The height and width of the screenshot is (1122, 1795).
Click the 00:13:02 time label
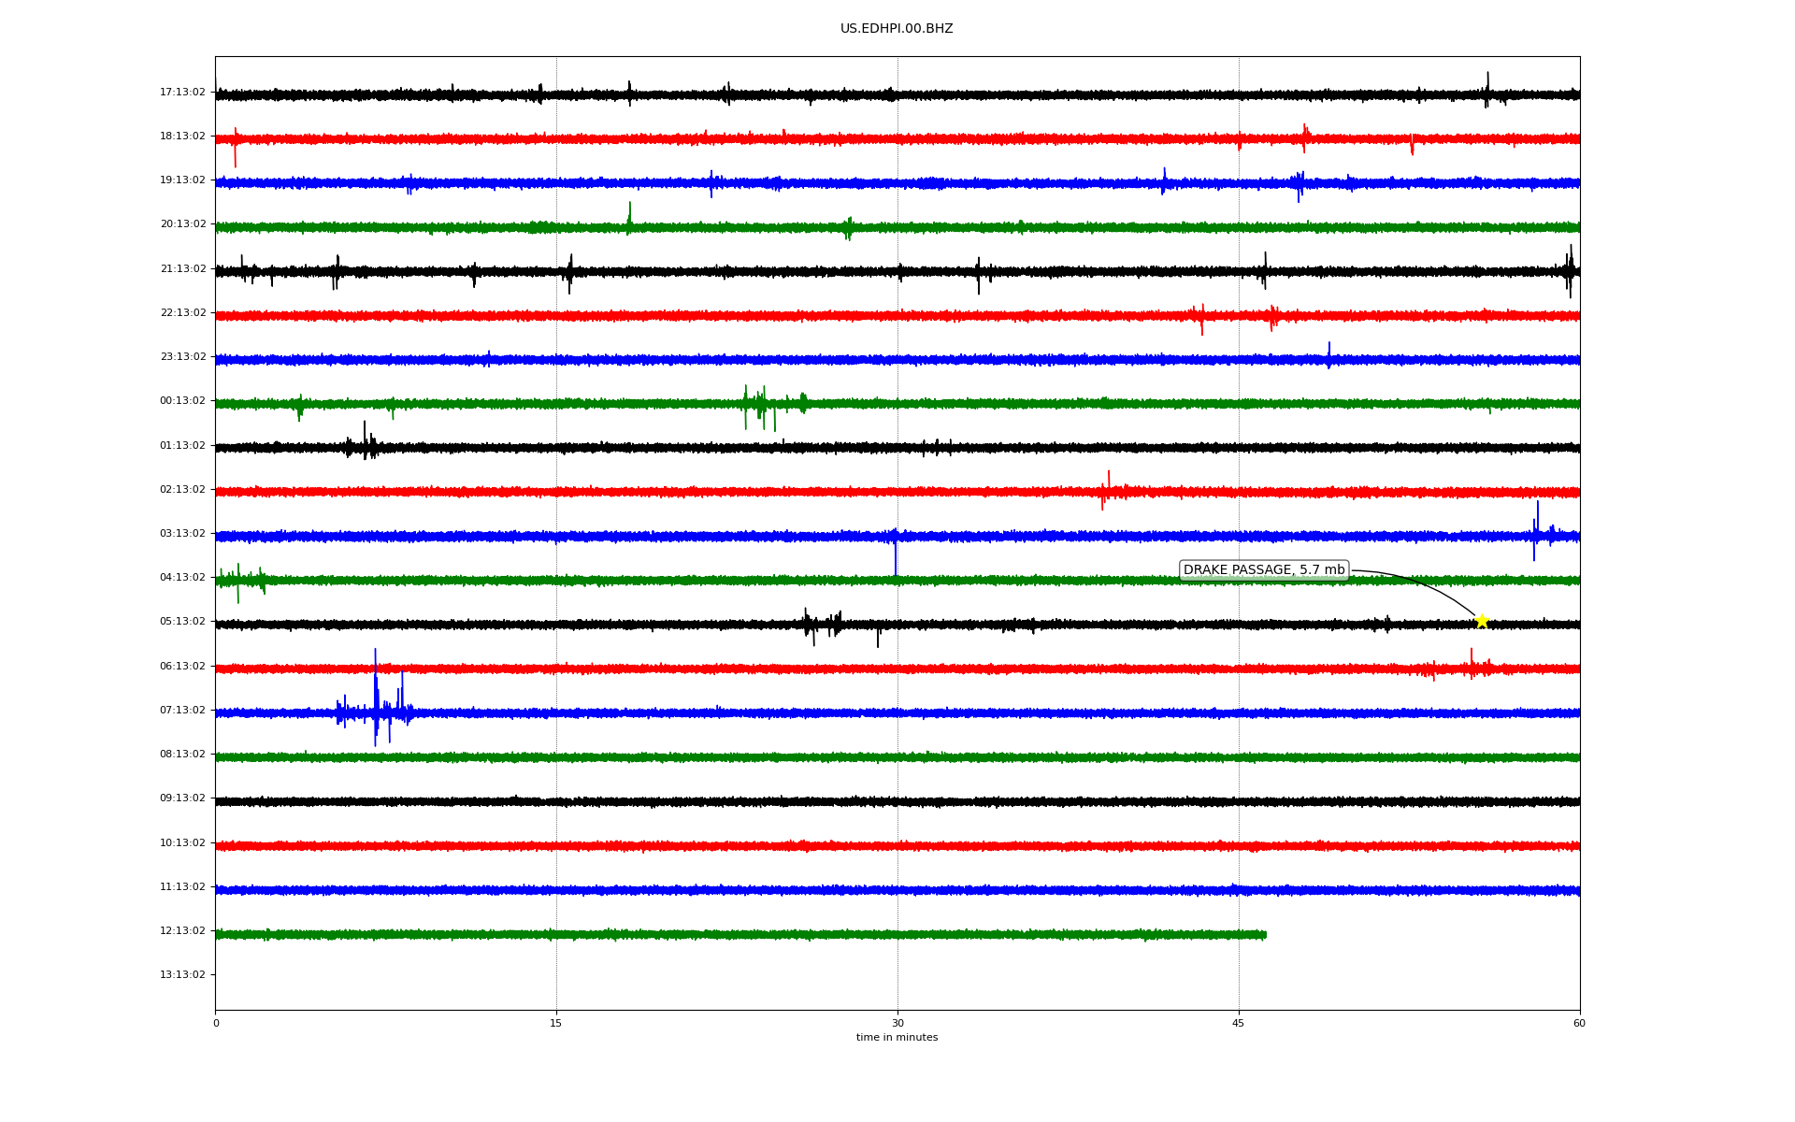pyautogui.click(x=182, y=401)
